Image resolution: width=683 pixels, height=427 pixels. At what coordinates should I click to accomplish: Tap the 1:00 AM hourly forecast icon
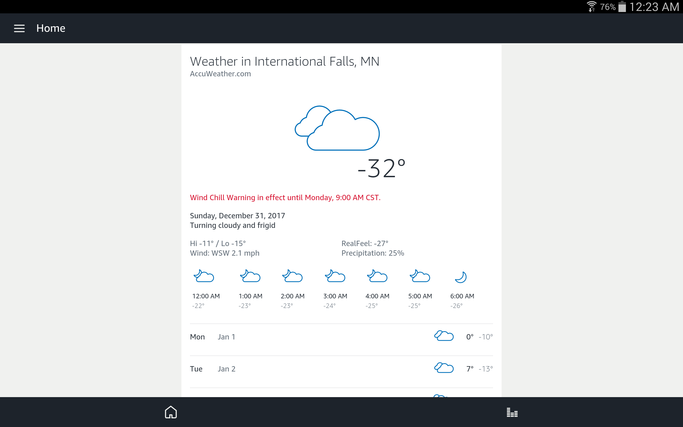click(x=250, y=276)
